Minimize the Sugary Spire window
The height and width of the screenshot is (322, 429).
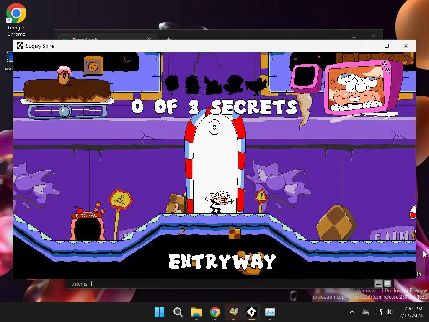[x=368, y=46]
